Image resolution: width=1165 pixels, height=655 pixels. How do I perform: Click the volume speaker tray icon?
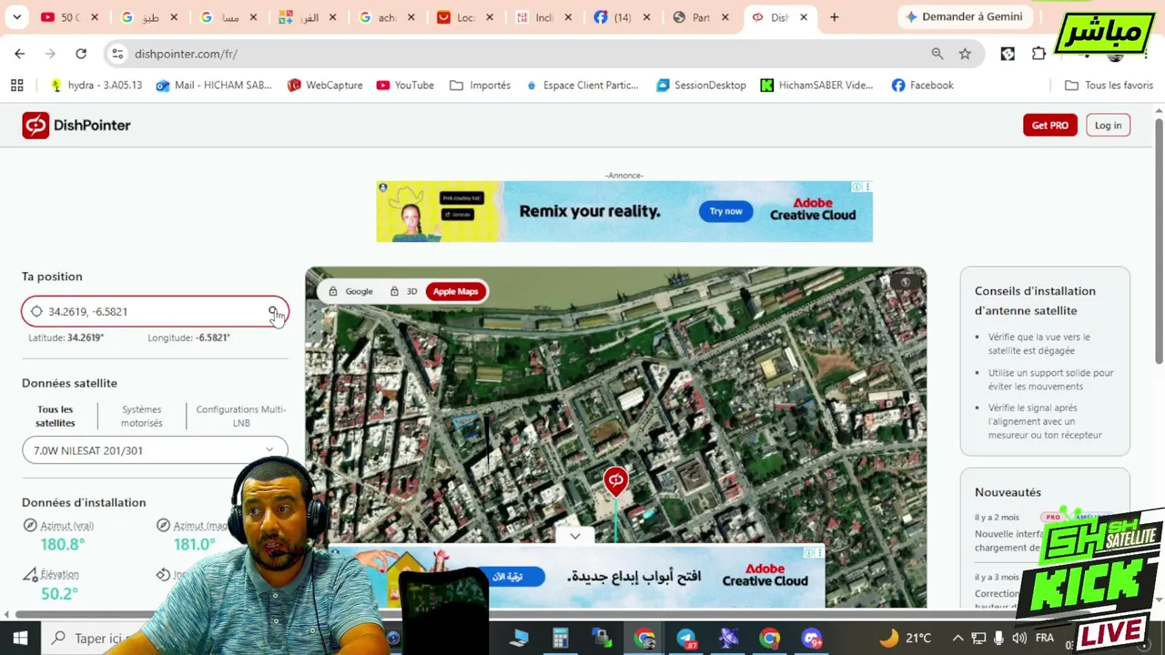(x=1019, y=639)
